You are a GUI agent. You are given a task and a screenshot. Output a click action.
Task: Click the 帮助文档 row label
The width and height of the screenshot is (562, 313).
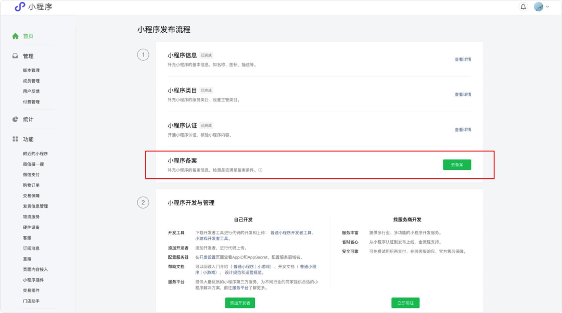tap(176, 267)
